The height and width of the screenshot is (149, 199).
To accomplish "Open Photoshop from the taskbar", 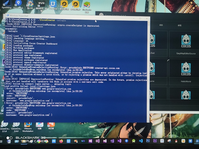I will 148,141.
